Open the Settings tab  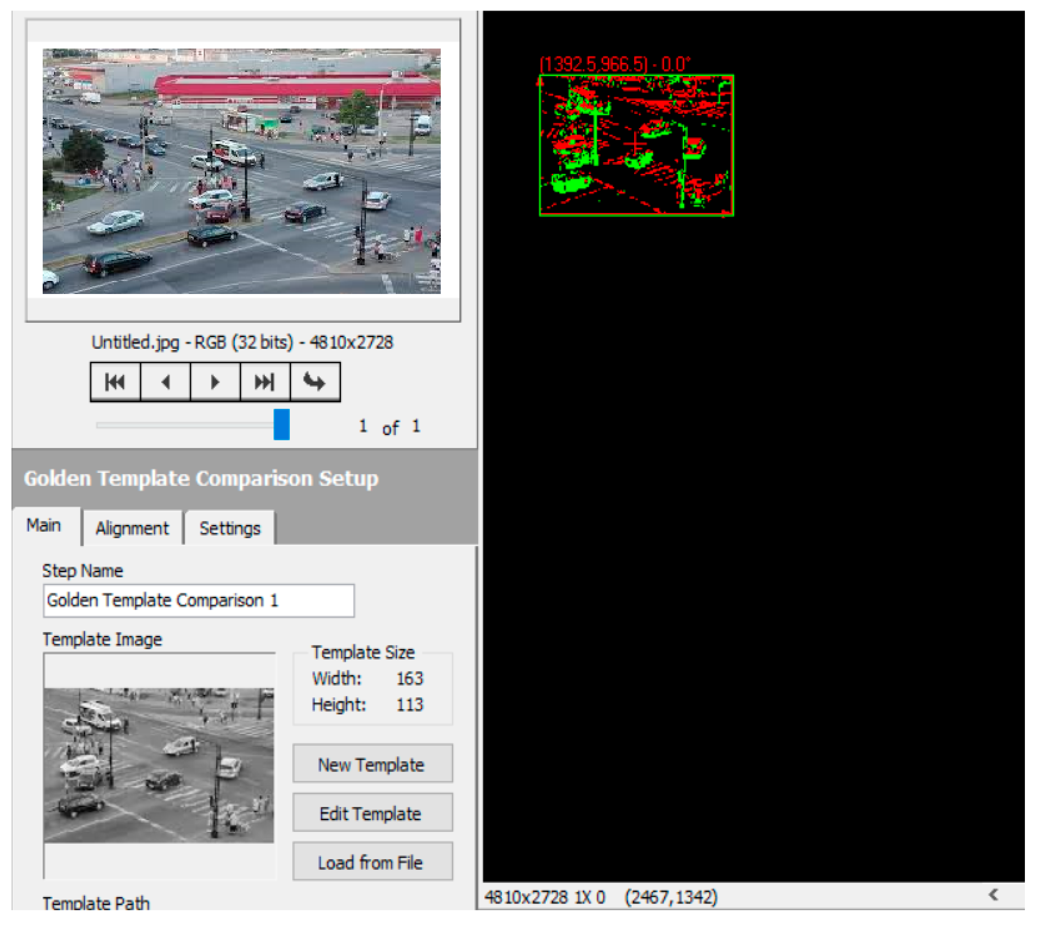(x=230, y=528)
